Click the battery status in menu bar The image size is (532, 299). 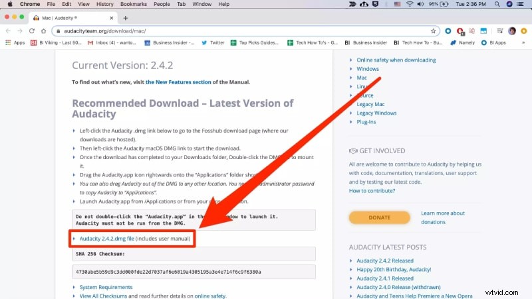439,4
